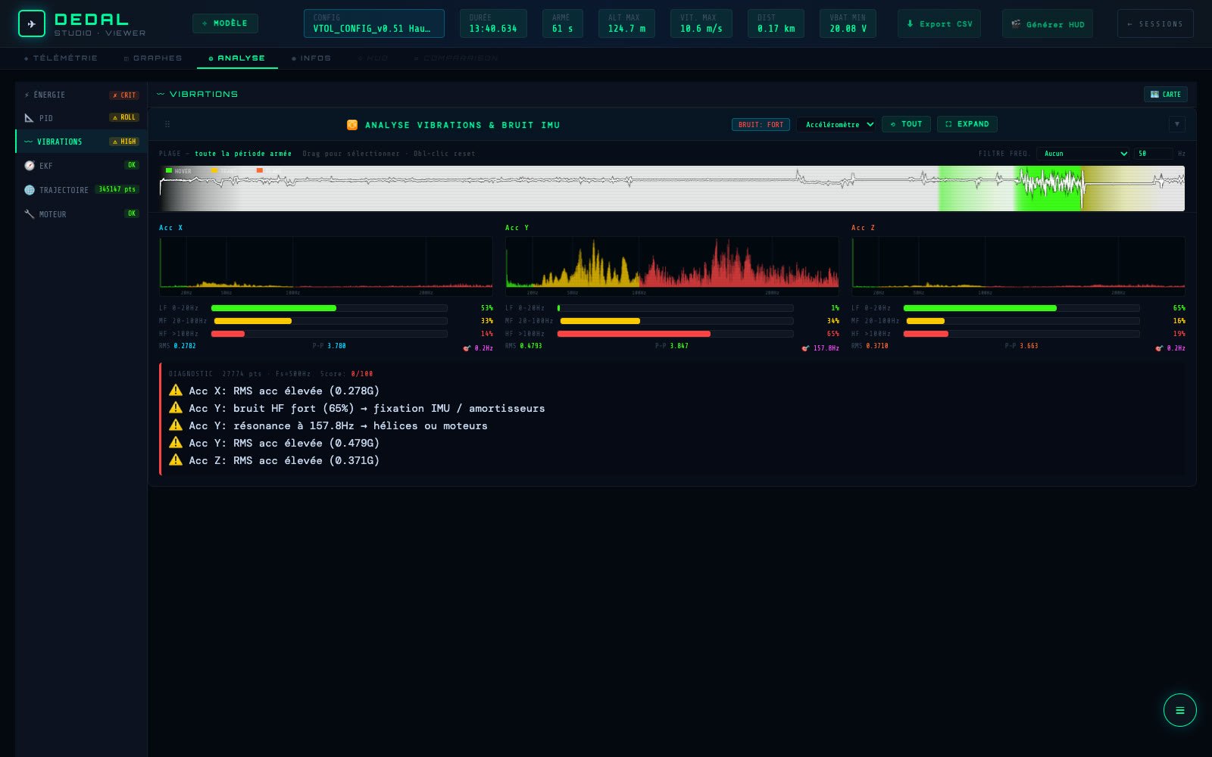Click the Modèle button

[225, 23]
